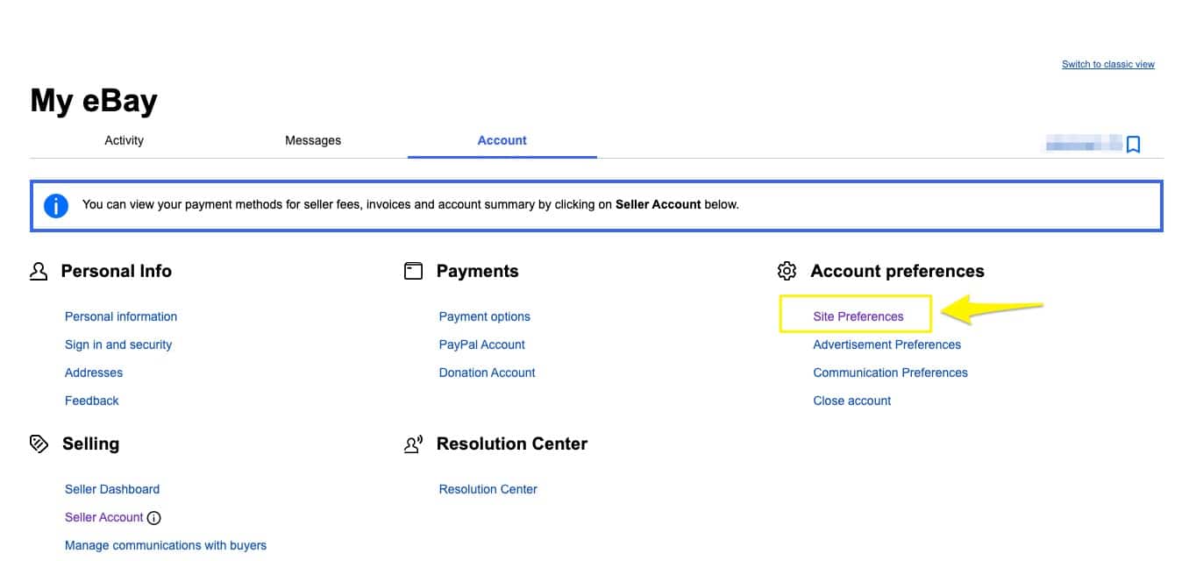Image resolution: width=1189 pixels, height=561 pixels.
Task: Switch to the Activity tab
Action: coord(124,140)
